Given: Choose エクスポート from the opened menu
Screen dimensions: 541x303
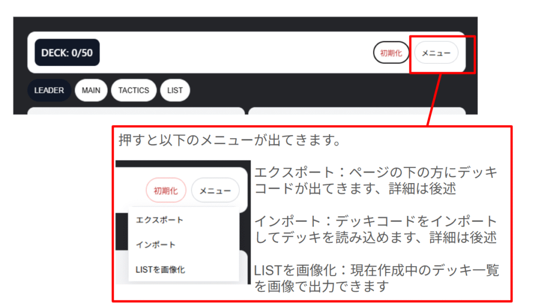Looking at the screenshot, I should click(x=183, y=220).
